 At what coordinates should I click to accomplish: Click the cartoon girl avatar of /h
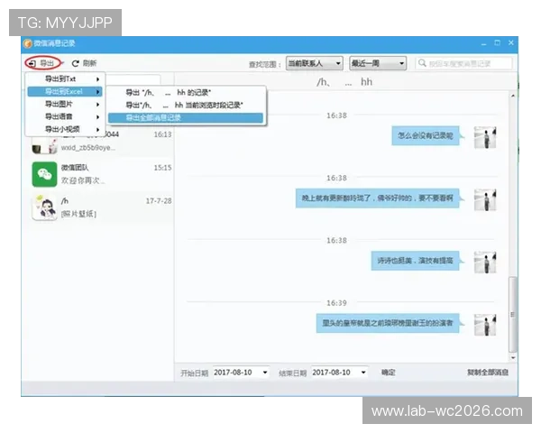click(x=44, y=207)
